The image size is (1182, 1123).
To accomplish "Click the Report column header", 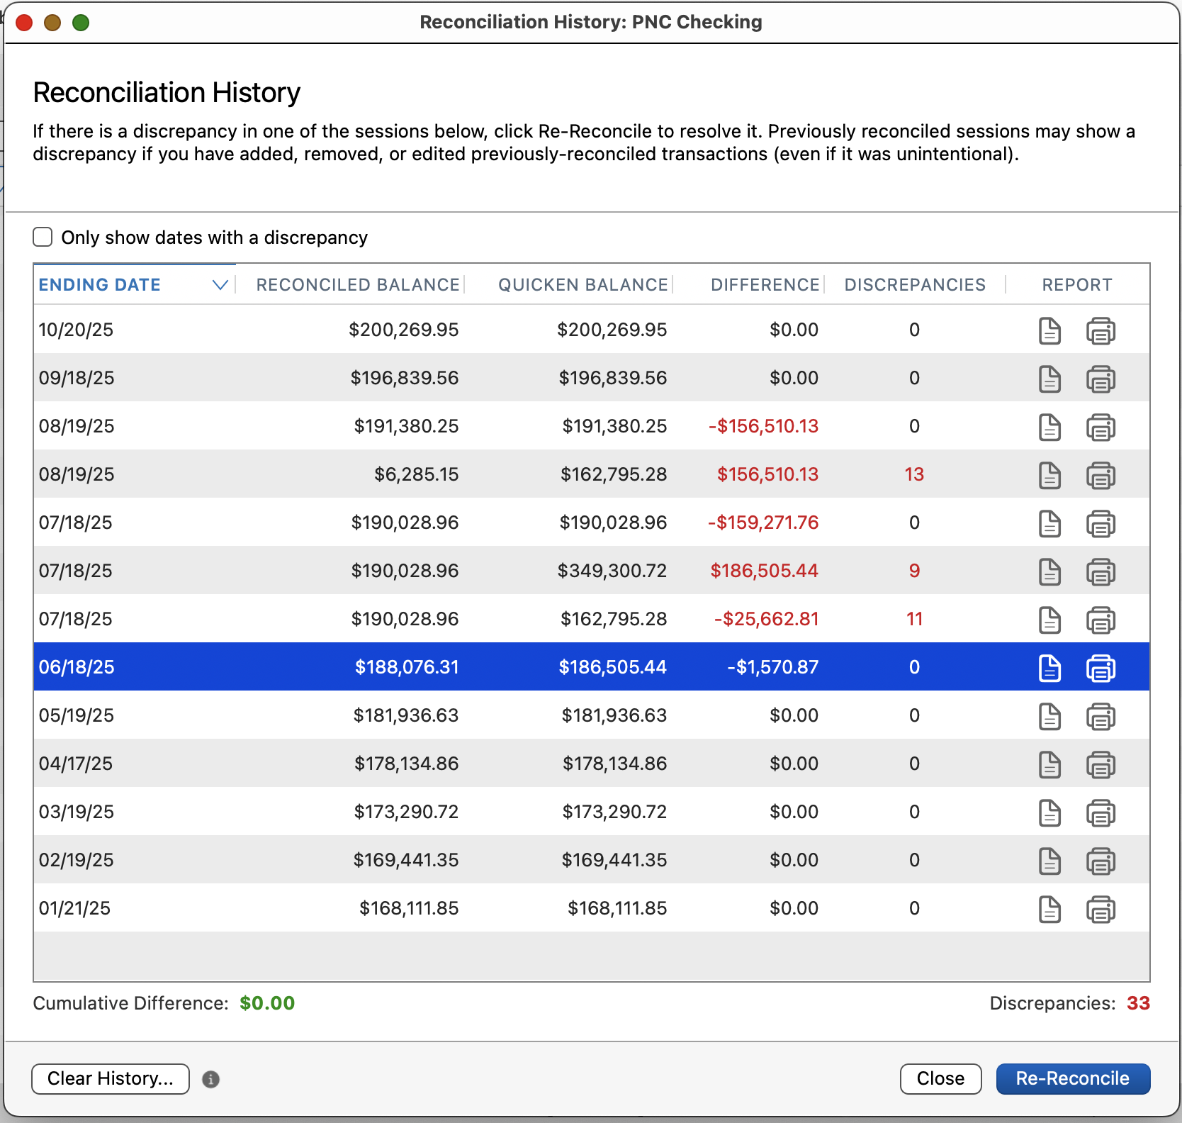I will (x=1077, y=285).
